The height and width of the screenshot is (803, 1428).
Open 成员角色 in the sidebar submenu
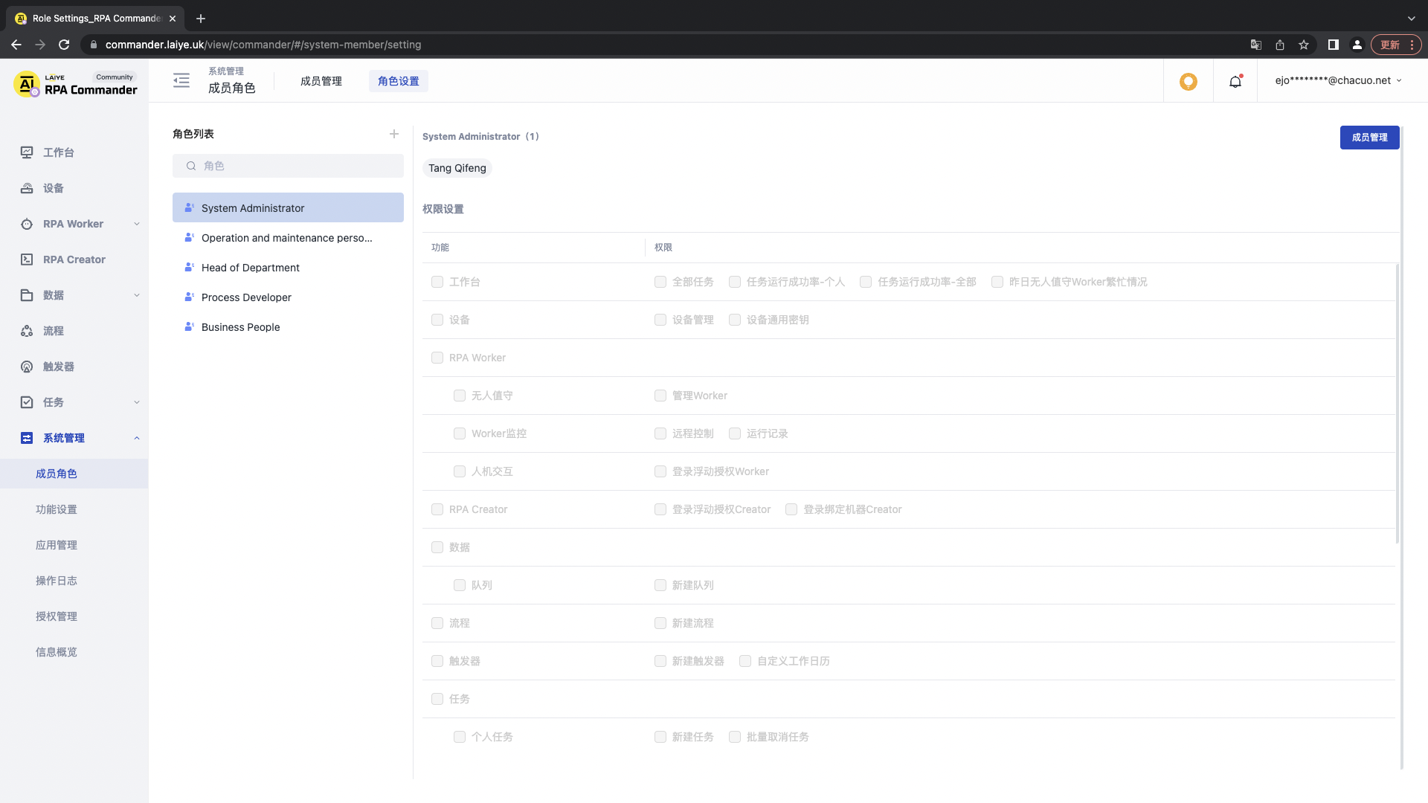pos(74,474)
